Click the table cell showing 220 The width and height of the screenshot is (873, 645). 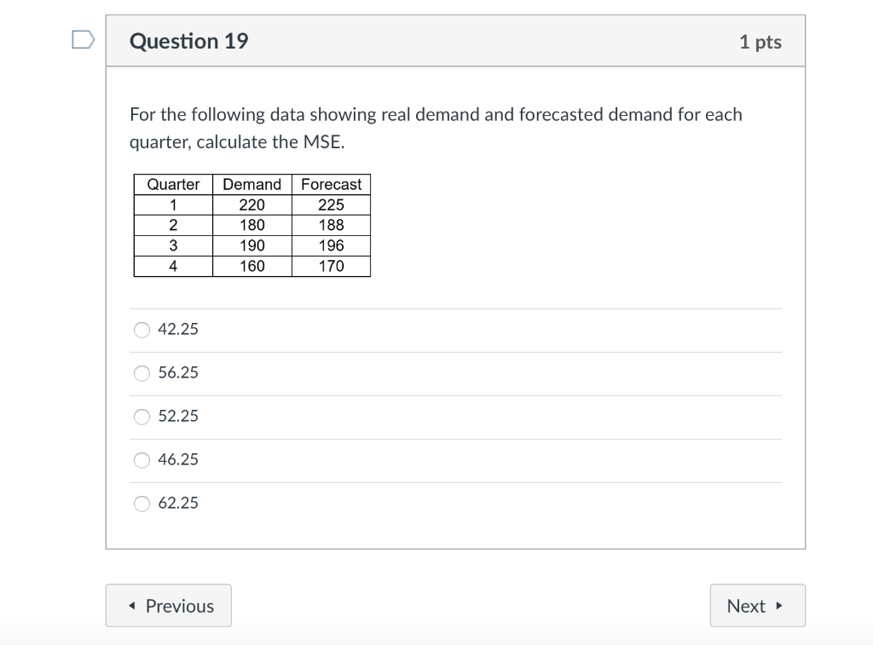[x=251, y=204]
